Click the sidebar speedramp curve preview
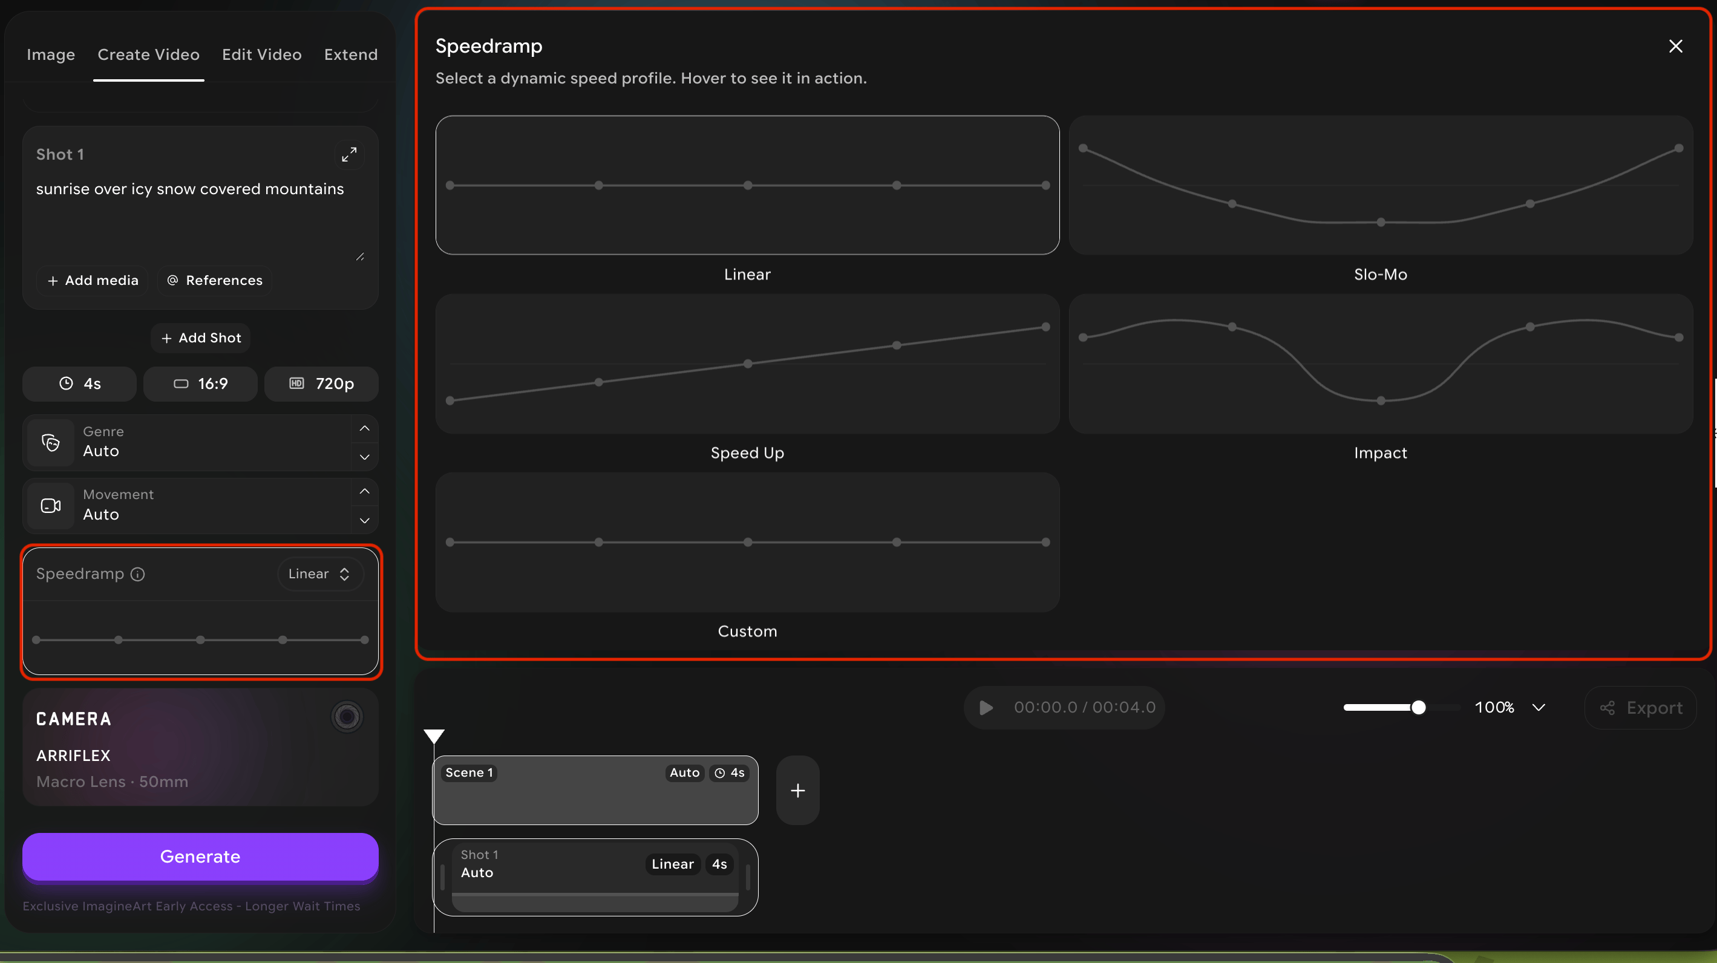Viewport: 1717px width, 963px height. pyautogui.click(x=201, y=640)
